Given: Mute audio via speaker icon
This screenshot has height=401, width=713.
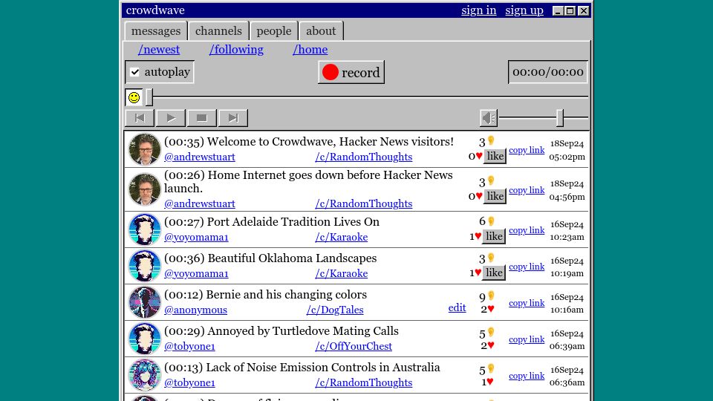Looking at the screenshot, I should click(x=489, y=118).
